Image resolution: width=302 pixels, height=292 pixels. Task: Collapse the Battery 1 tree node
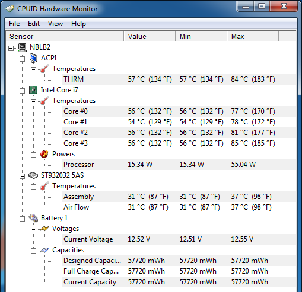click(23, 219)
